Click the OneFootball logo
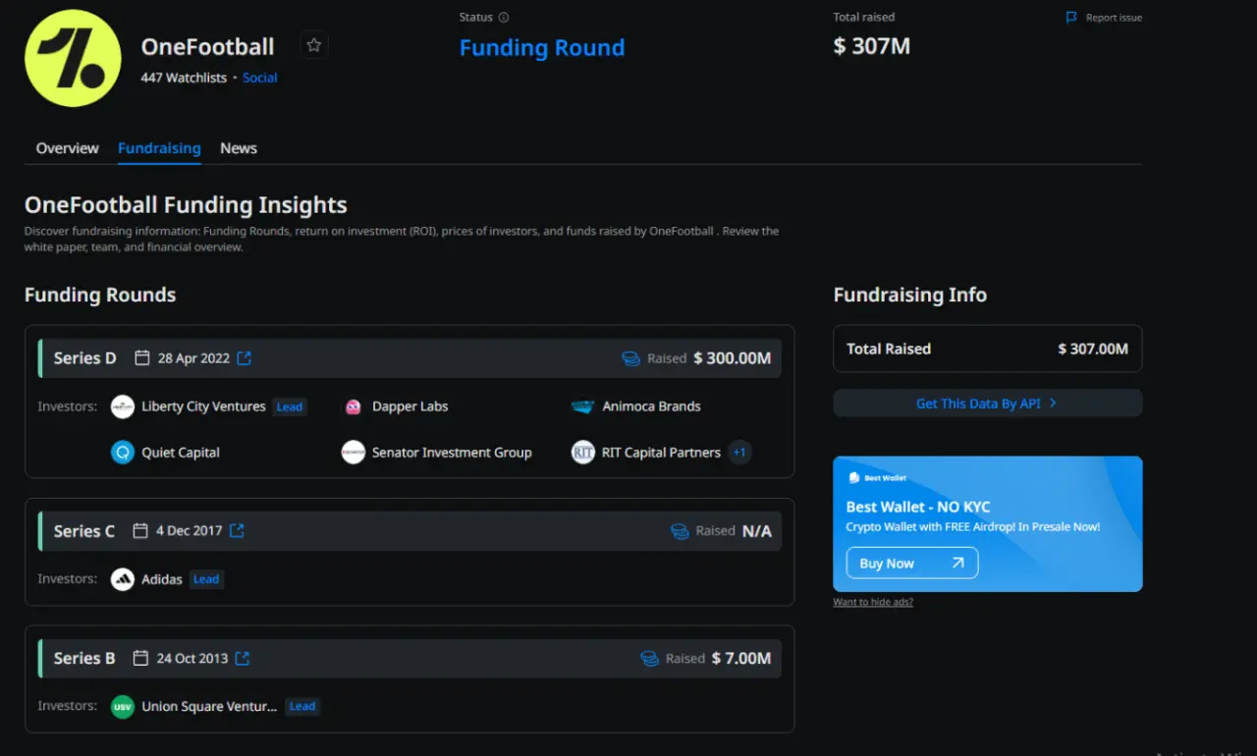 pyautogui.click(x=73, y=58)
